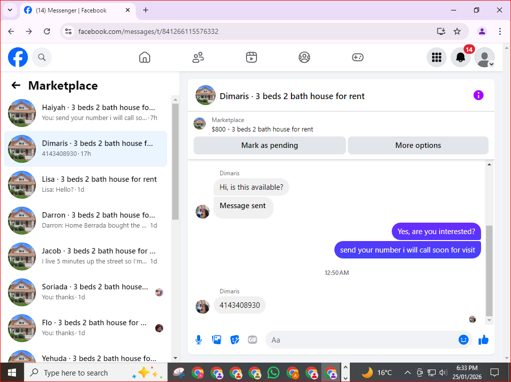
Task: Open the tab search dropdown arrow
Action: pyautogui.click(x=10, y=10)
